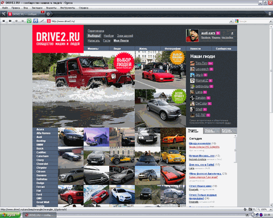Click the status bar camera/images icon
This screenshot has height=218, width=273.
click(250, 209)
